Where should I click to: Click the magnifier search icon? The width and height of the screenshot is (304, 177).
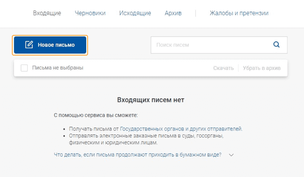click(x=276, y=45)
